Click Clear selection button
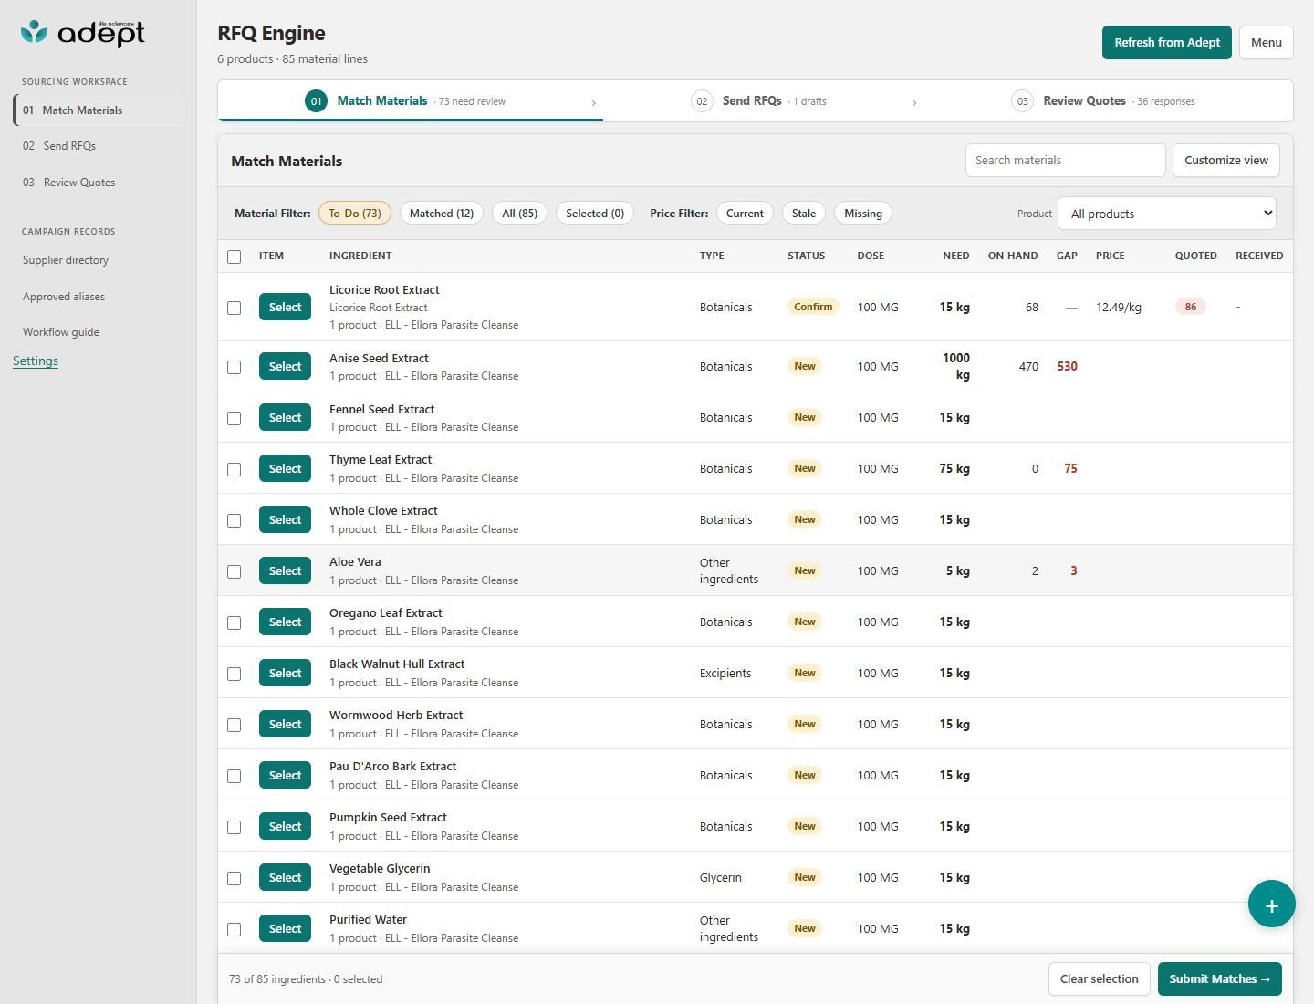The height and width of the screenshot is (1004, 1314). point(1099,979)
